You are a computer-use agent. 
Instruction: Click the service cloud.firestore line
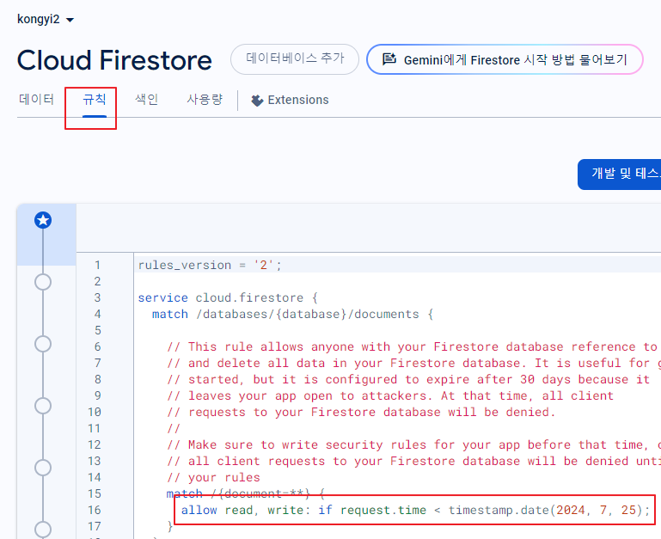228,297
